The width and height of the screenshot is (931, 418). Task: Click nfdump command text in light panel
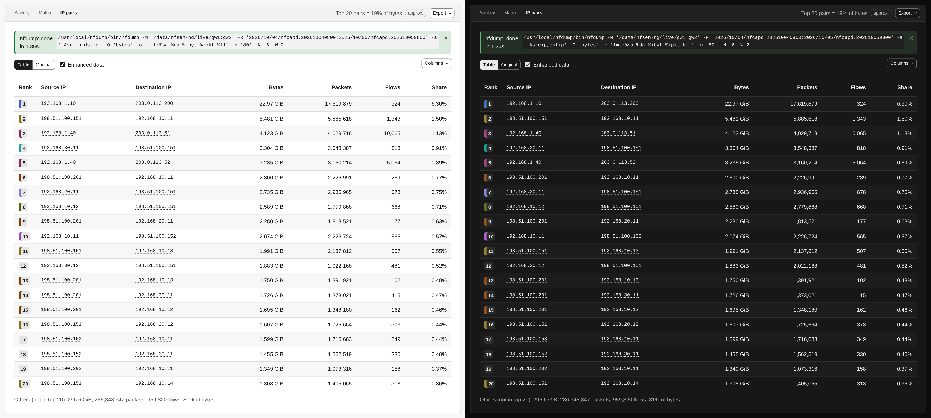[x=248, y=42]
